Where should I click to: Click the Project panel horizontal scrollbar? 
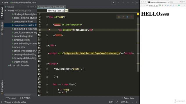click(x=17, y=94)
